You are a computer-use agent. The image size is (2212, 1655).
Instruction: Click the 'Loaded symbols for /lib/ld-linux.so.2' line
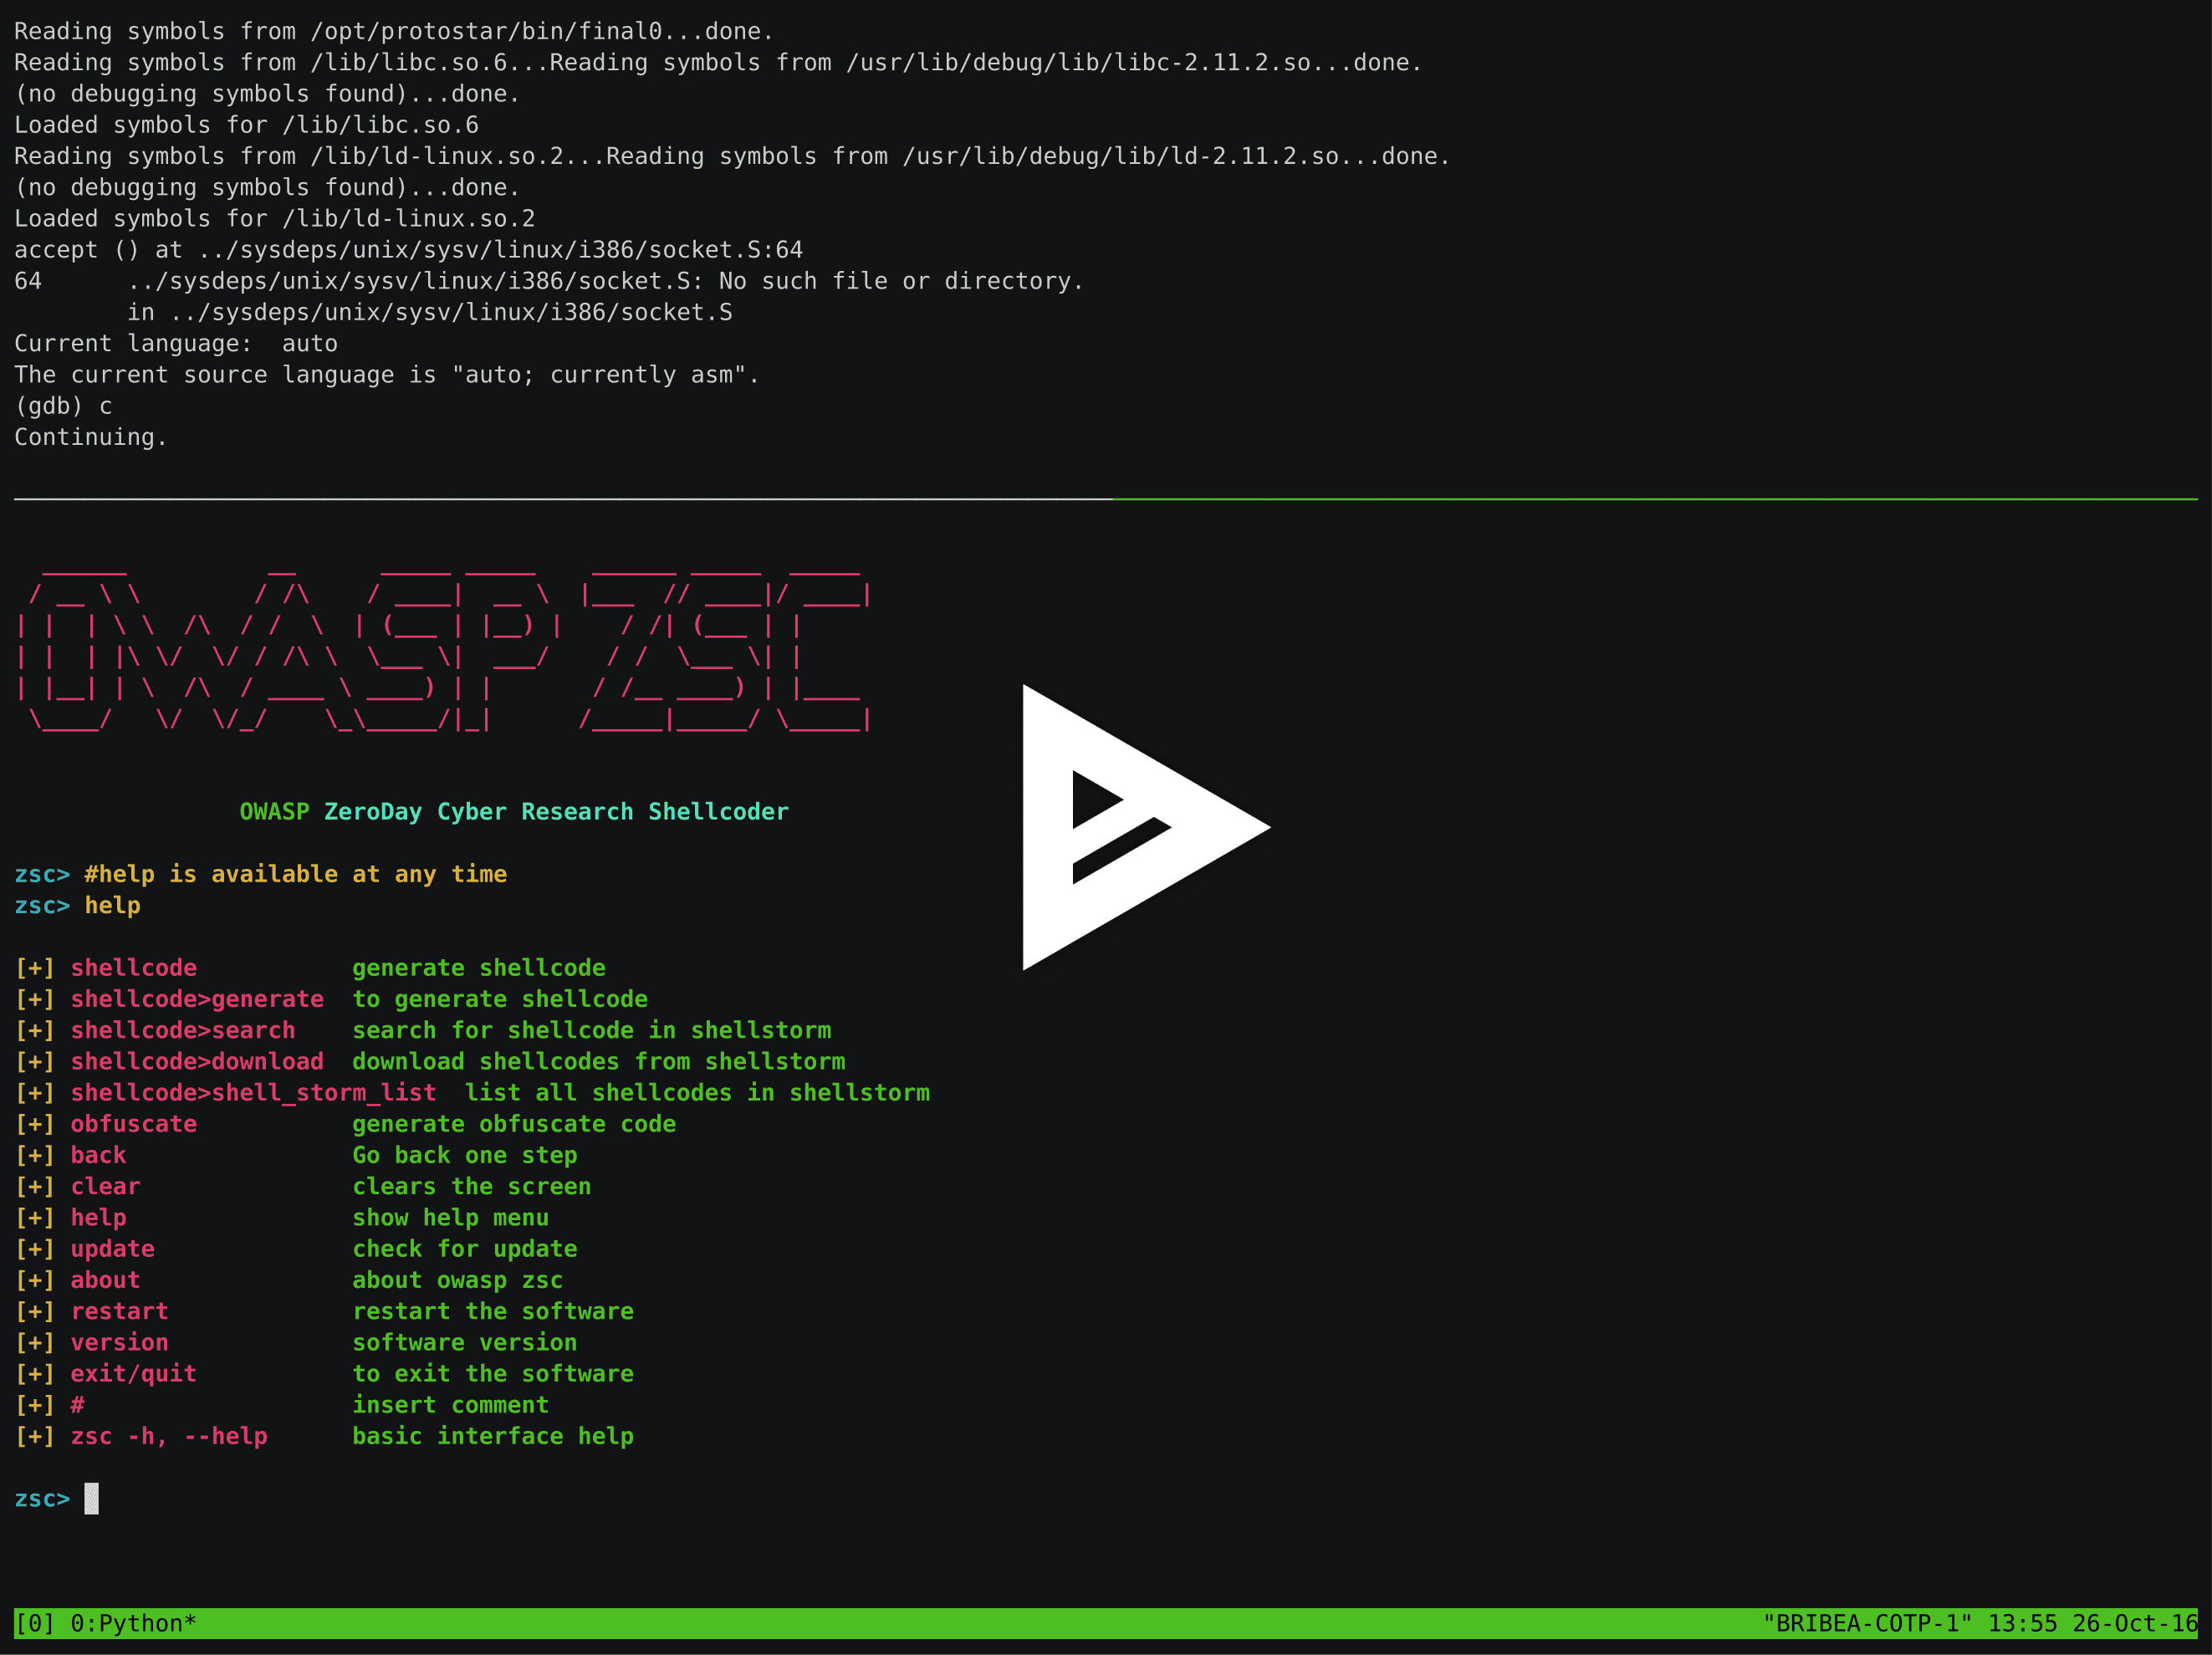pos(275,218)
